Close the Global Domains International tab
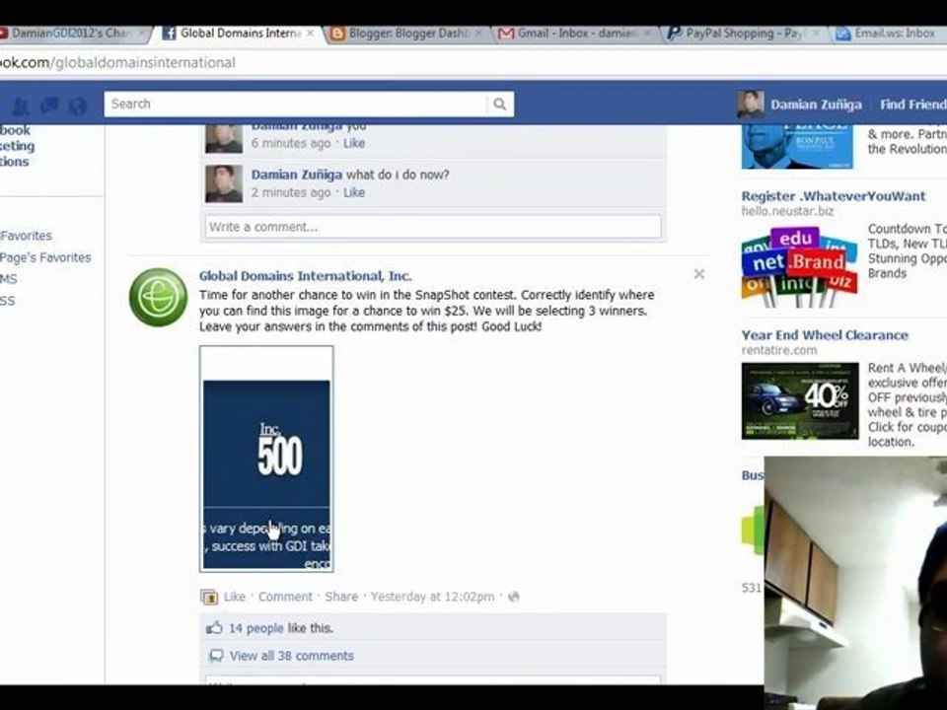Image resolution: width=947 pixels, height=710 pixels. pyautogui.click(x=310, y=34)
